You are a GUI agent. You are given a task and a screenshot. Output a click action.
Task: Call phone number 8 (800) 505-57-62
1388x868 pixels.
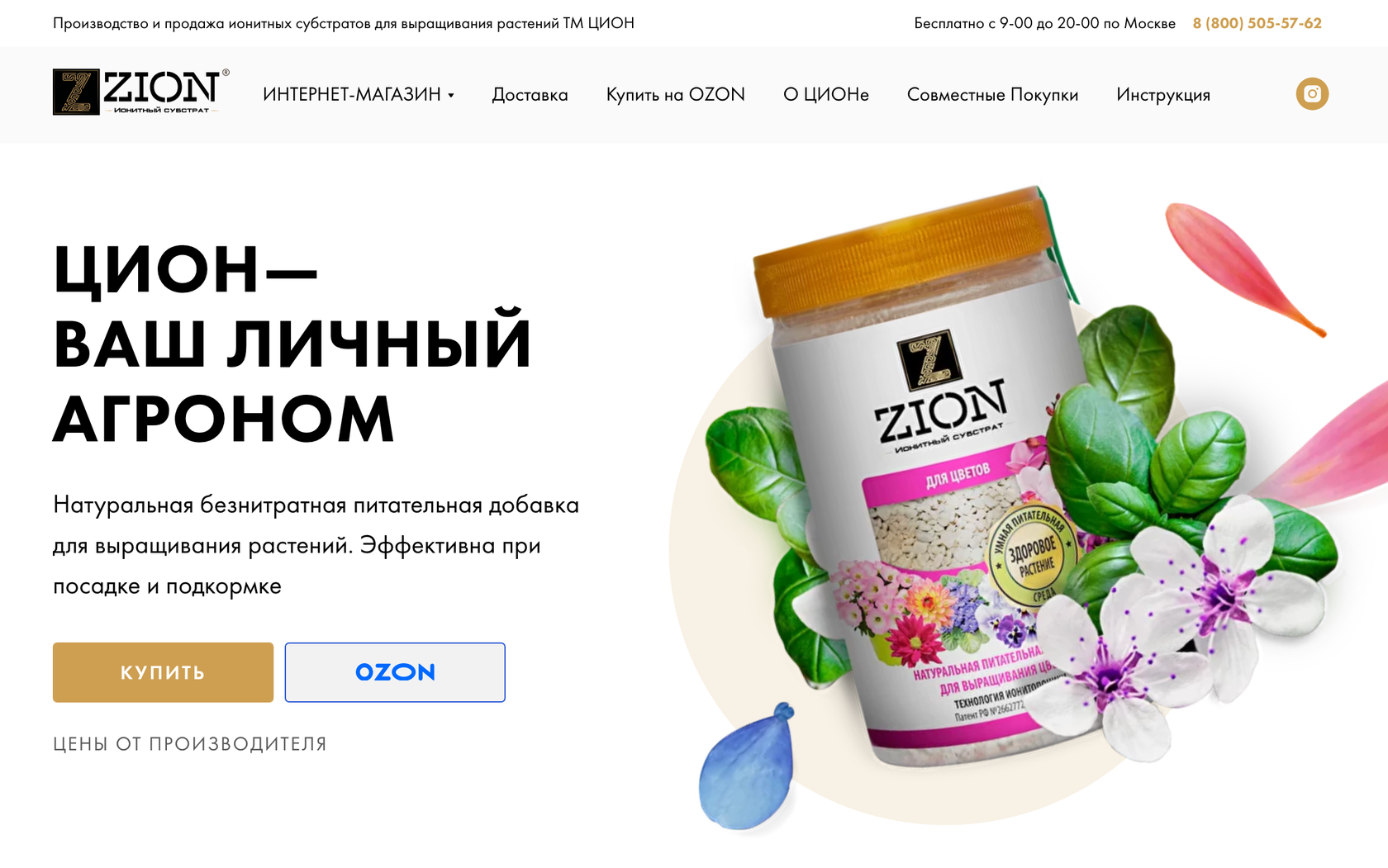1257,23
